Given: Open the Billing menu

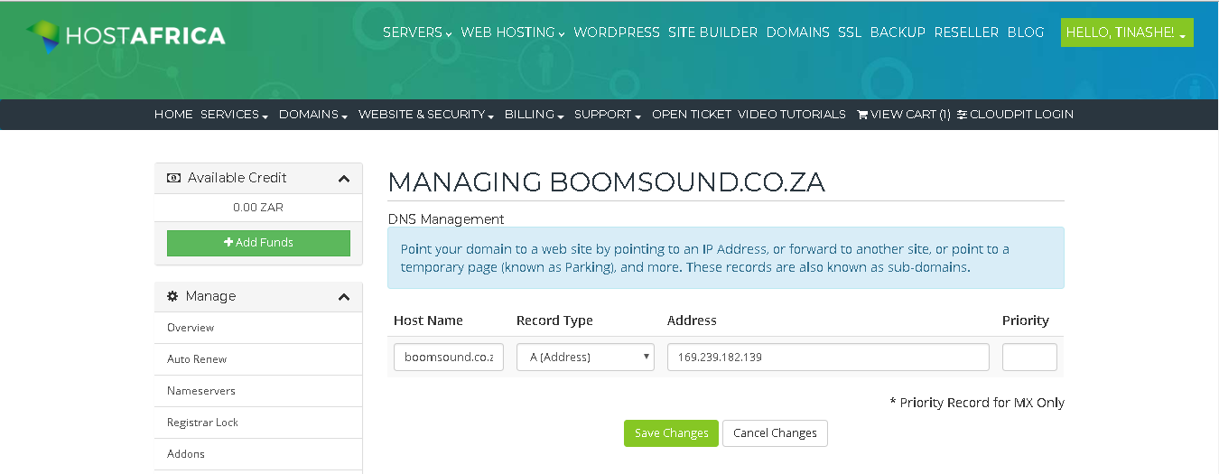Looking at the screenshot, I should [x=535, y=115].
